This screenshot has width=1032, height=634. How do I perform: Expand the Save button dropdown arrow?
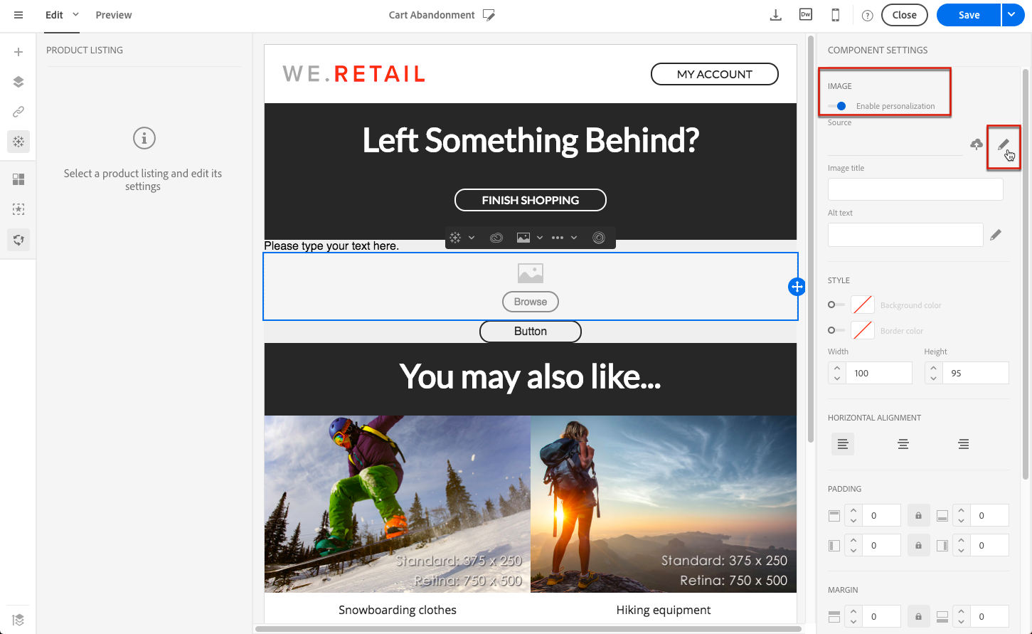[x=1013, y=15]
